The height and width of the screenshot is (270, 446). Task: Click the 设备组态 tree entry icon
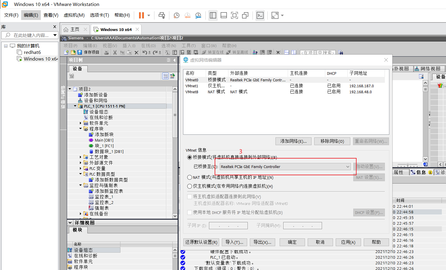(x=86, y=112)
